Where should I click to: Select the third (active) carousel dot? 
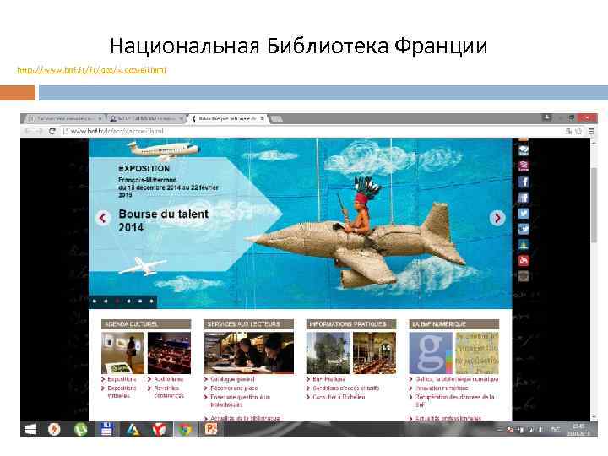point(117,301)
